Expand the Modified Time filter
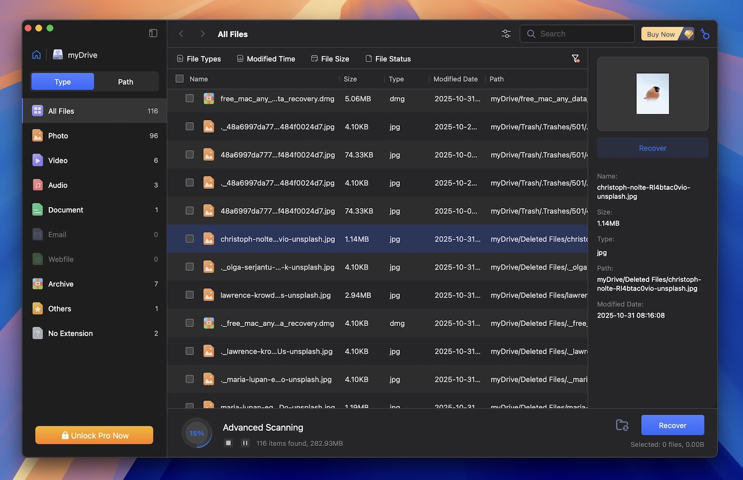Screen dimensions: 743x480 (x=266, y=59)
